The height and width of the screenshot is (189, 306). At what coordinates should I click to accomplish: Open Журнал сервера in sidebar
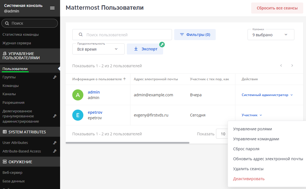17,43
